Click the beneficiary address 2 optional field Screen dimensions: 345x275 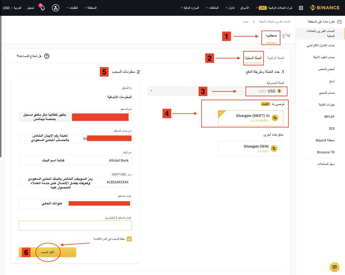75,226
